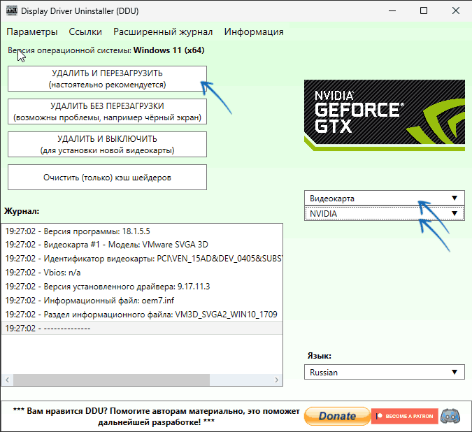Screen dimensions: 472x432
Task: Open the Ссылки menu
Action: 85,32
